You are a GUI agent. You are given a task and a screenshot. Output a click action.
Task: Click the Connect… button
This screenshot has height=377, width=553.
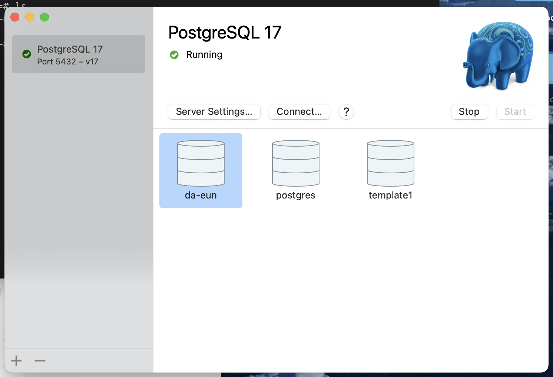point(299,112)
